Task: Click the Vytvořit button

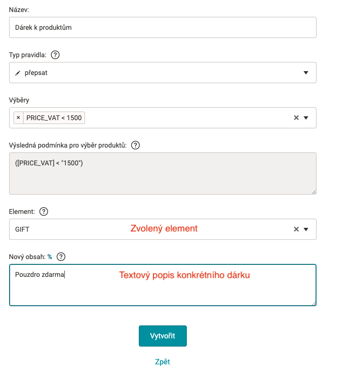Action: (163, 336)
